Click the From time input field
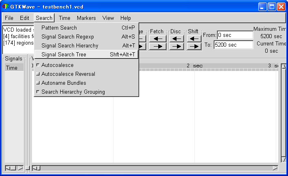Image resolution: width=288 pixels, height=176 pixels. (235, 35)
